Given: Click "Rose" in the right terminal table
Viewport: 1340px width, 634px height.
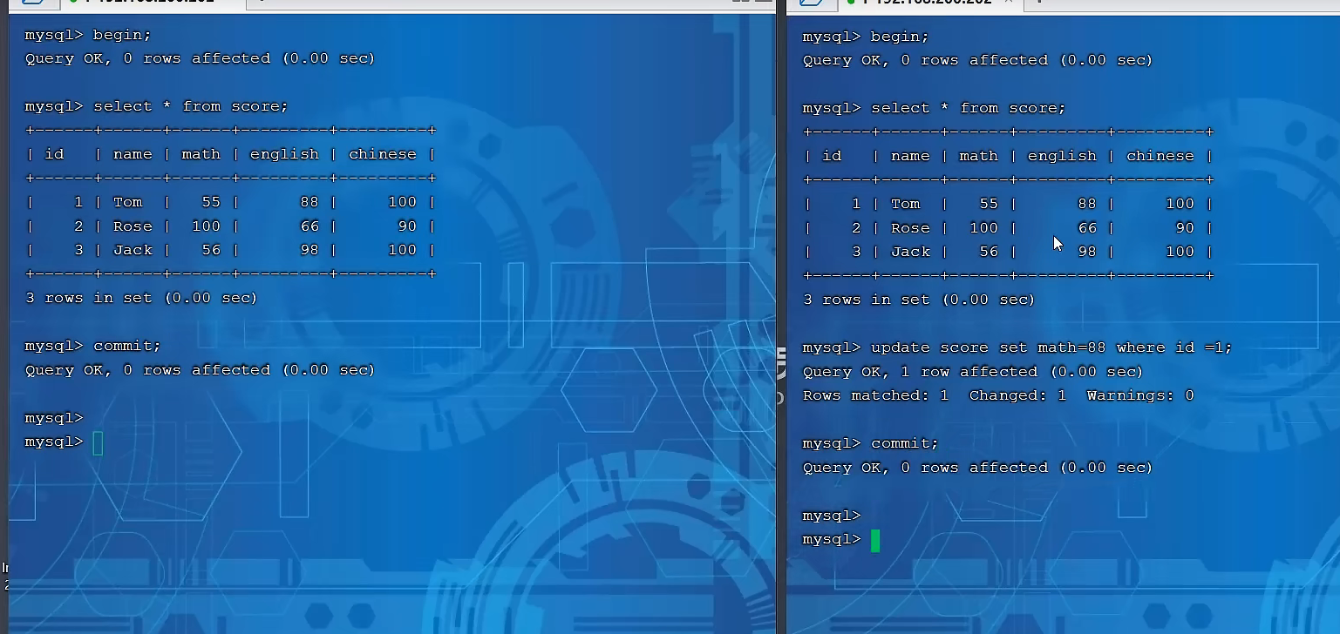Looking at the screenshot, I should [910, 228].
